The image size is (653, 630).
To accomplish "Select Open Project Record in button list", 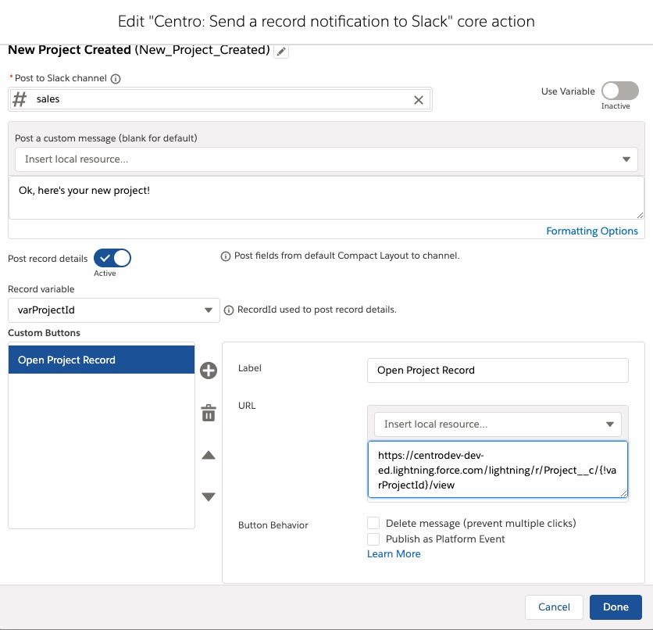I will 102,360.
